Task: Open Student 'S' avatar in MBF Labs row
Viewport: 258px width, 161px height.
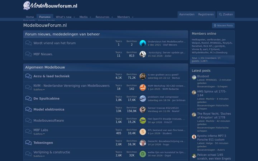Action: [x=143, y=132]
